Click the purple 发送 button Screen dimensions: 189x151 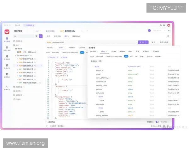tap(141, 42)
